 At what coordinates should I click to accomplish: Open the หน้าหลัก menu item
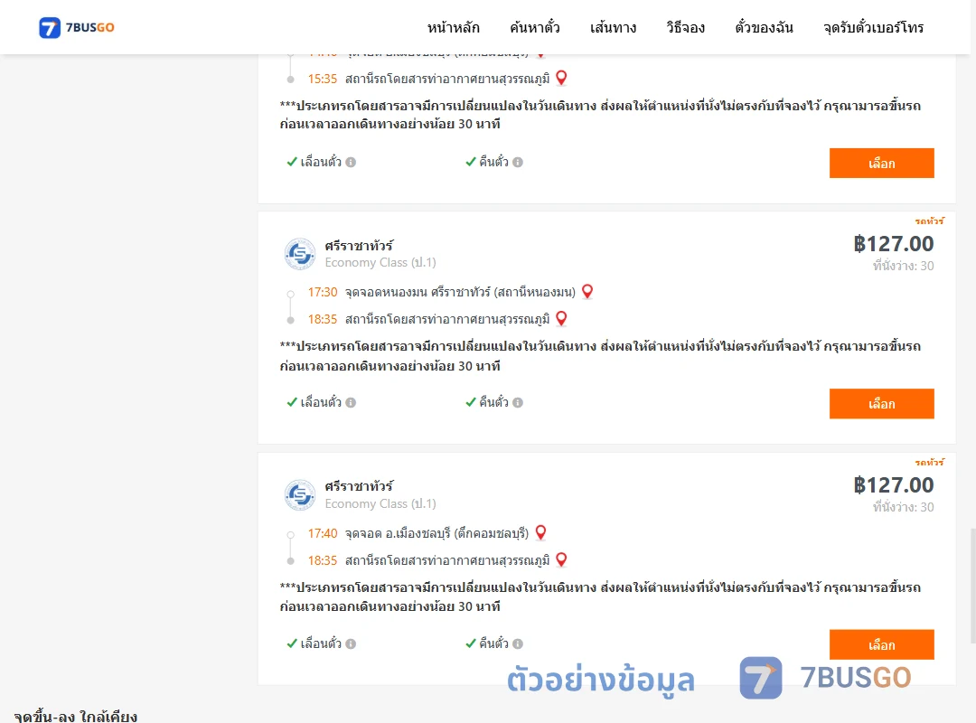coord(453,27)
